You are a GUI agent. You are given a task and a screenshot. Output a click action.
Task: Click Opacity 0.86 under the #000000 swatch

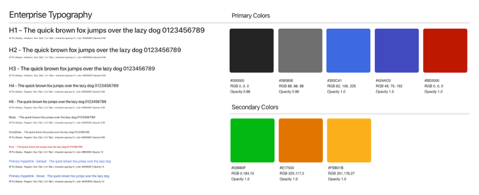(240, 92)
